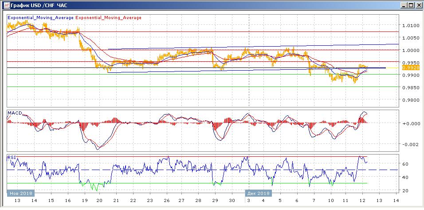This screenshot has width=424, height=210.
Task: Click date label 7 on time axis
Action: [x=314, y=201]
